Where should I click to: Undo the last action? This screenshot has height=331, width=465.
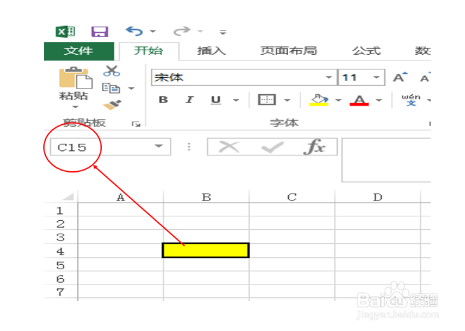click(x=134, y=31)
